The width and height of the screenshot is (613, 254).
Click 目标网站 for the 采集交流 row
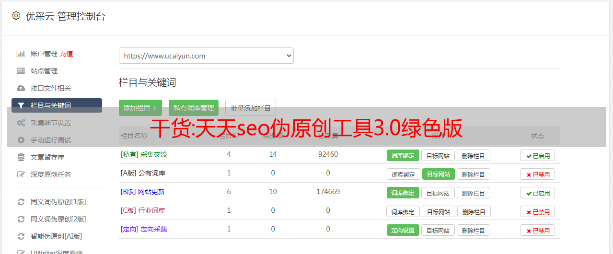(x=438, y=155)
